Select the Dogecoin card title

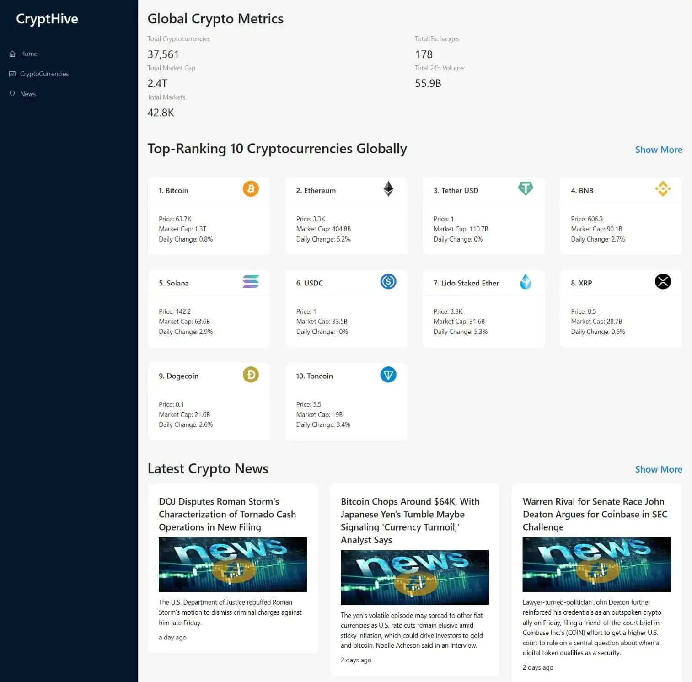pos(178,376)
